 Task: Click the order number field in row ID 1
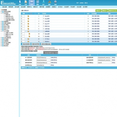click(23, 16)
